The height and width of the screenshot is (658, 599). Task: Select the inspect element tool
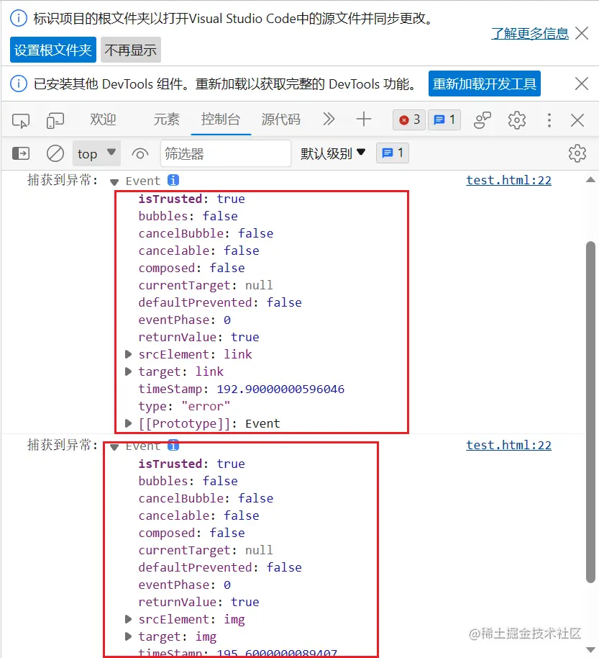pos(21,120)
